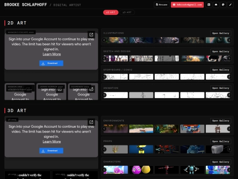Open the toaster Props thumbnail
This screenshot has height=179, width=238.
(x=218, y=149)
